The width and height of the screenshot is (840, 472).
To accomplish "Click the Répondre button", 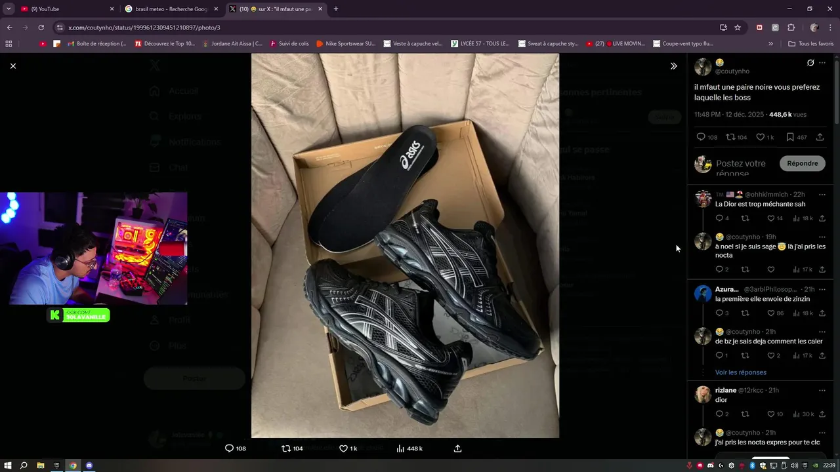I will [x=802, y=163].
